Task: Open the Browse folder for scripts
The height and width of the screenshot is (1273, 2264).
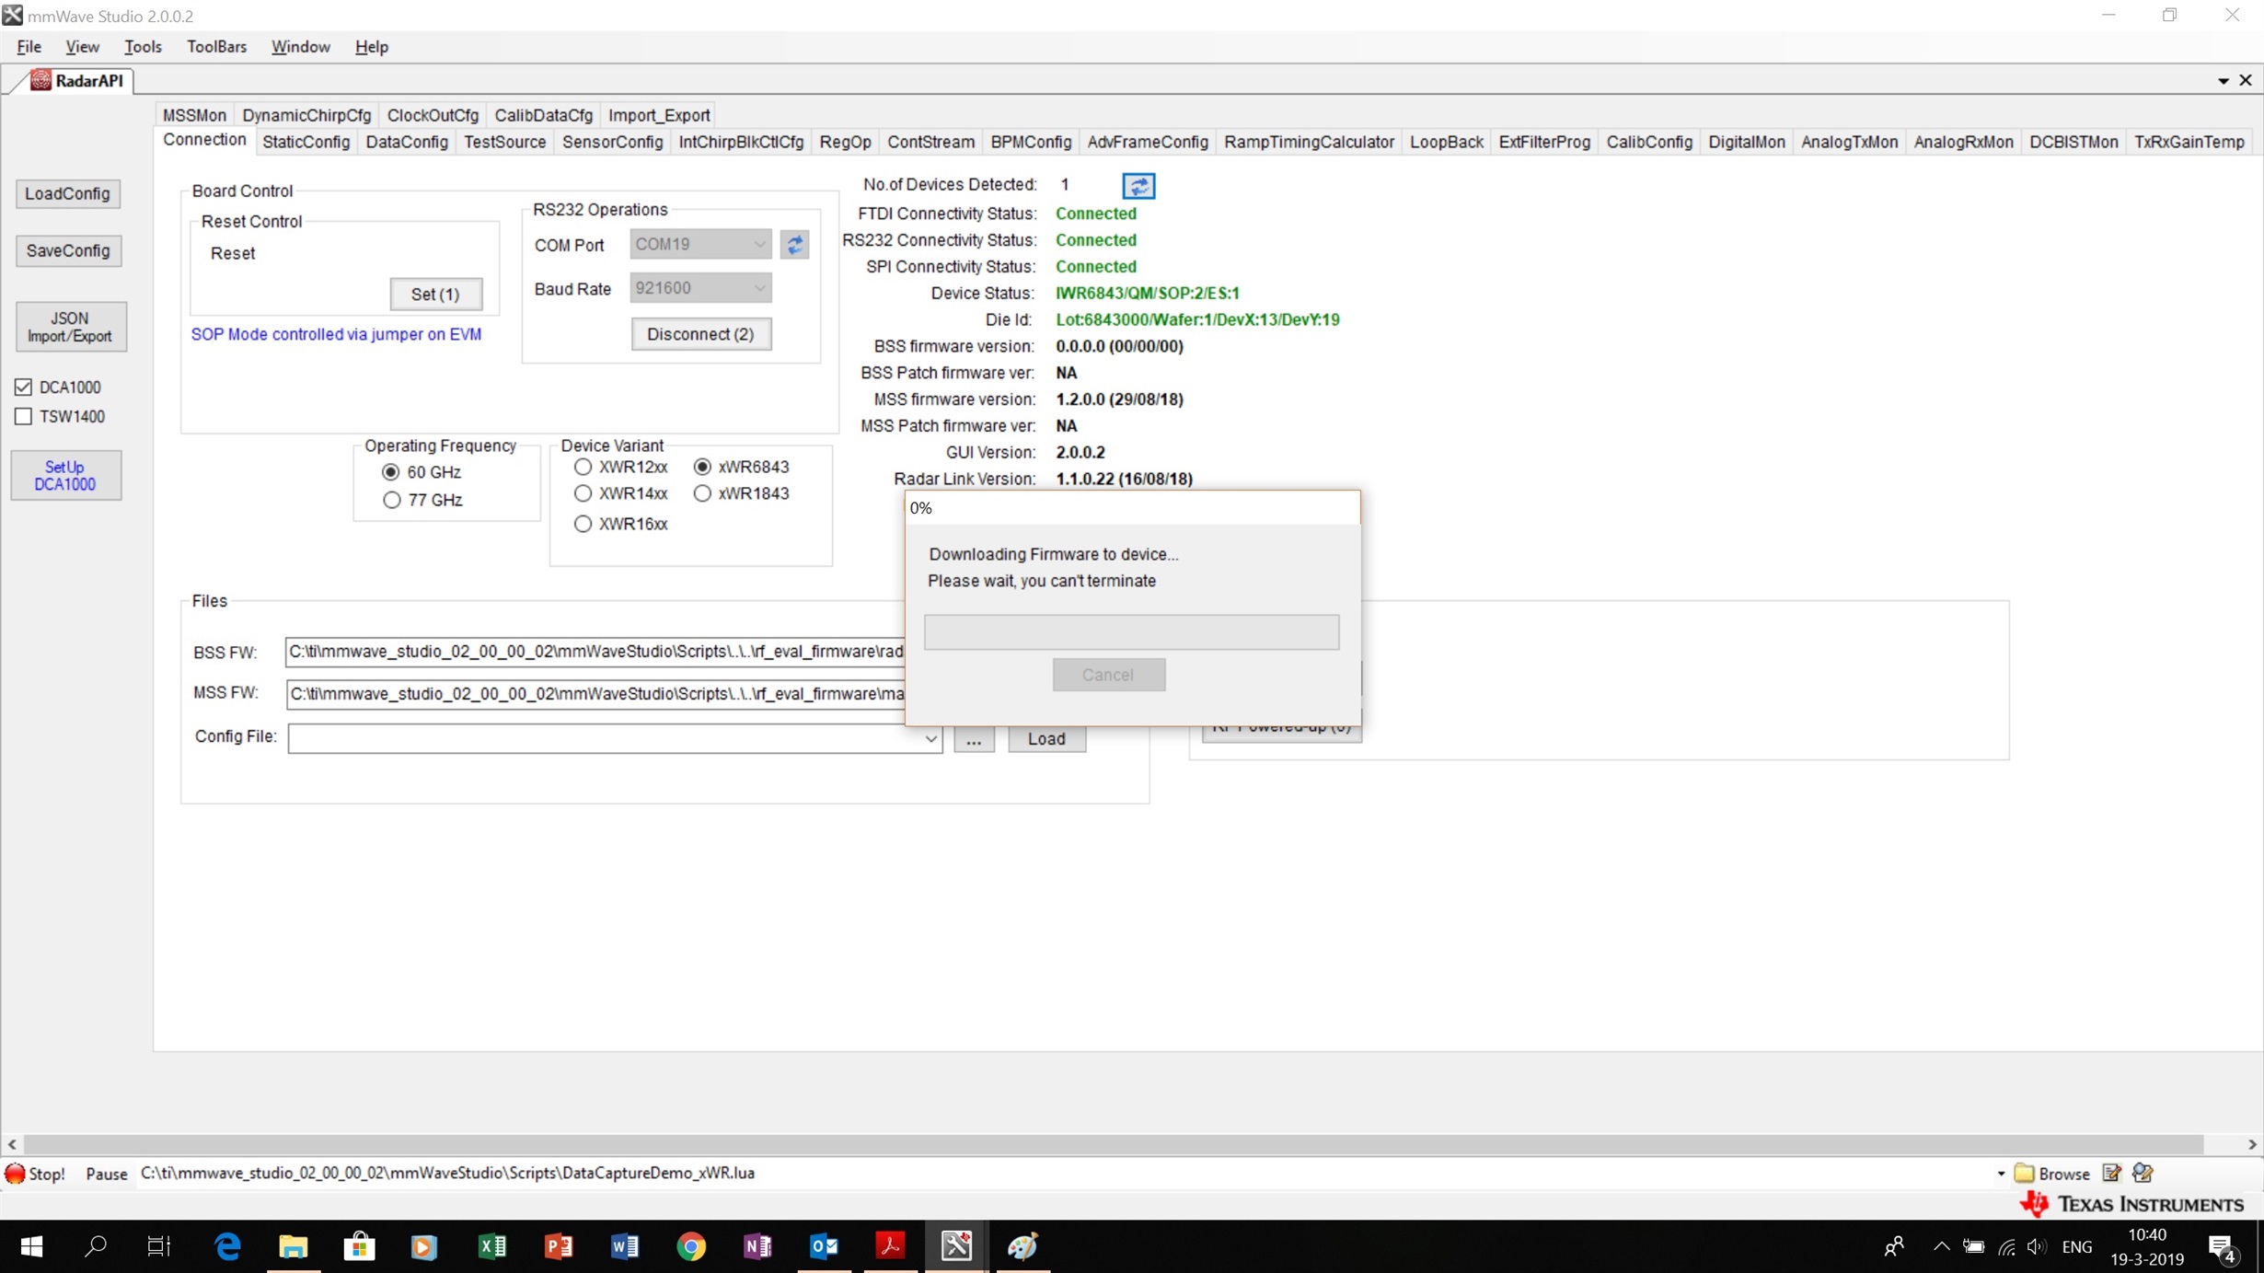Action: 2052,1173
